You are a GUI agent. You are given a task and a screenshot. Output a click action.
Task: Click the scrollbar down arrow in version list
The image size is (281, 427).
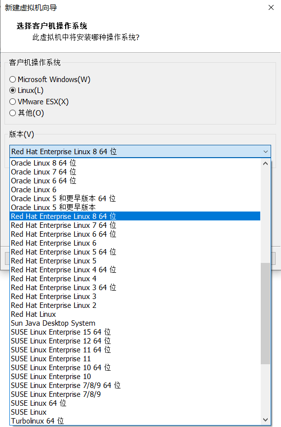coord(266,420)
